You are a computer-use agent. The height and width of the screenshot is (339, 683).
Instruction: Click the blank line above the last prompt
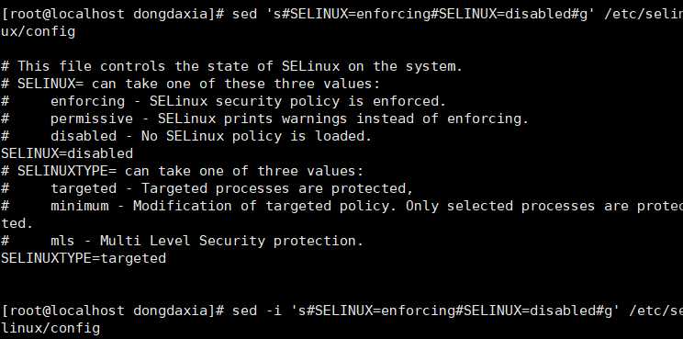click(x=341, y=293)
